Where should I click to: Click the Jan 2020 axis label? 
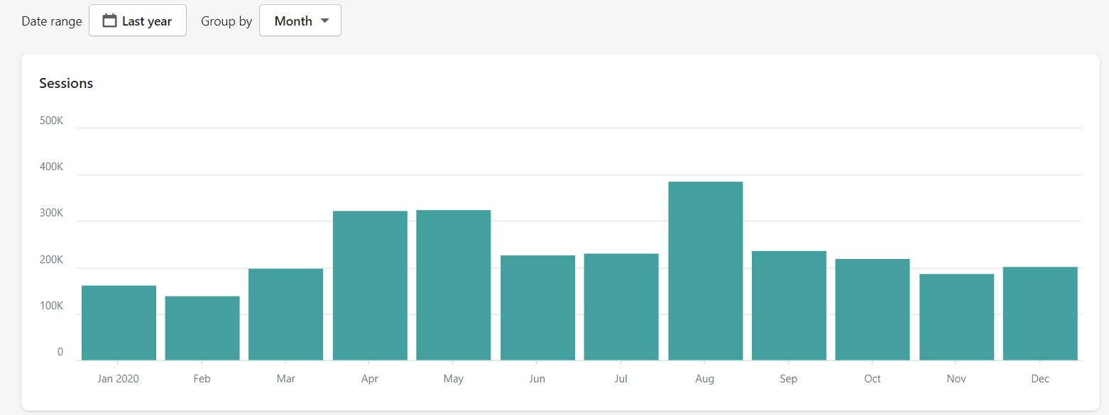point(119,379)
